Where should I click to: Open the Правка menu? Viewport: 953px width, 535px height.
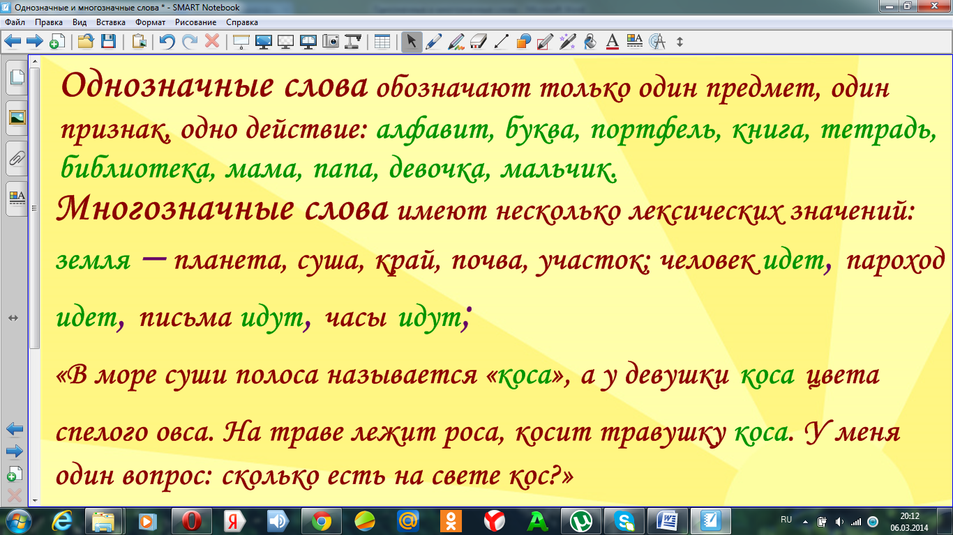pos(49,22)
